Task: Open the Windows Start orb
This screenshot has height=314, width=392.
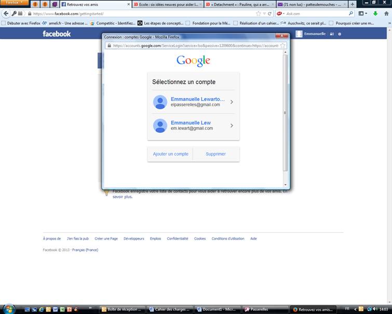Action: pos(9,309)
